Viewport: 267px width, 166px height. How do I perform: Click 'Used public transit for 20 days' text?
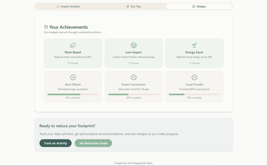point(134,89)
